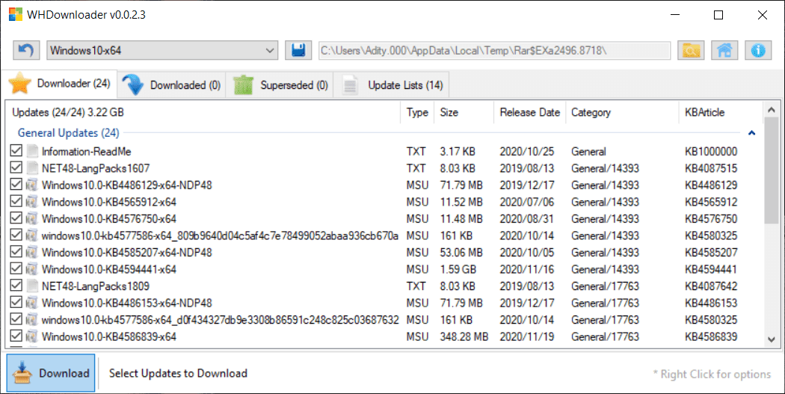Switch to Downloaded (0) tab
The width and height of the screenshot is (785, 394).
point(172,85)
